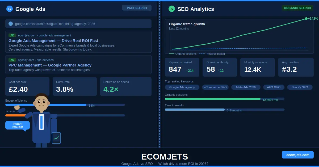This screenshot has width=319, height=167.
Task: Click the AD badge beside ecomjets.com
Action: pos(12,35)
